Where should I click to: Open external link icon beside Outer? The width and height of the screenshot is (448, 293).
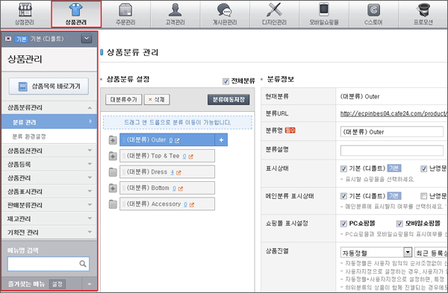(x=177, y=140)
